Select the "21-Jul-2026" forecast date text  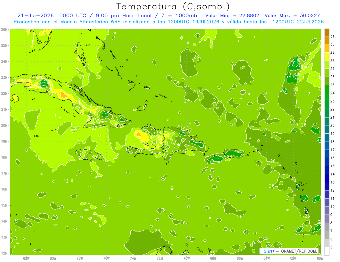click(x=35, y=16)
